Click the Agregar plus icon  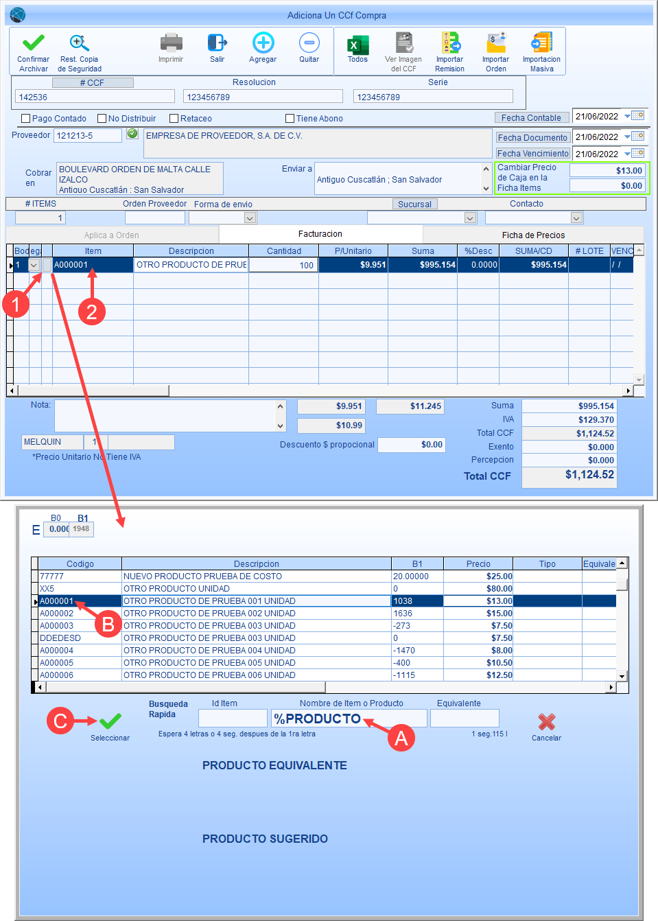tap(263, 43)
